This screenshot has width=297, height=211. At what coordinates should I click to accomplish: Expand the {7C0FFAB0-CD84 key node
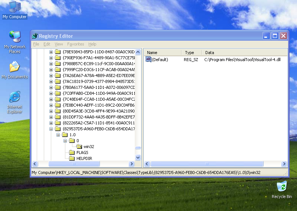[51, 93]
